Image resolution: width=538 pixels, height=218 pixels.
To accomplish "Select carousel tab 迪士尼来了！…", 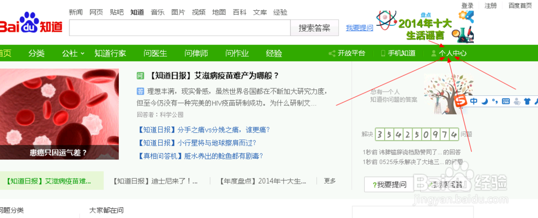I will [155, 181].
